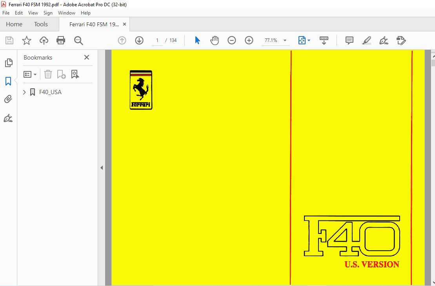435x286 pixels.
Task: Select the Ferrari F40 FSM document tab
Action: (94, 24)
